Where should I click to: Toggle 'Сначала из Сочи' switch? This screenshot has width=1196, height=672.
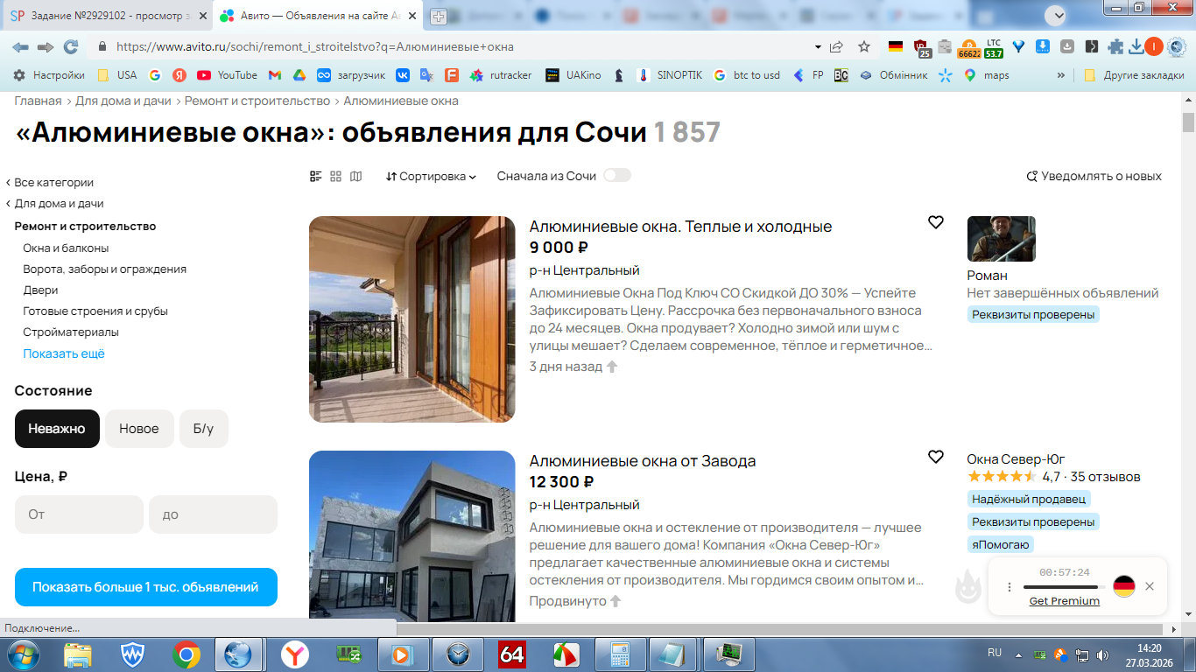(x=616, y=175)
